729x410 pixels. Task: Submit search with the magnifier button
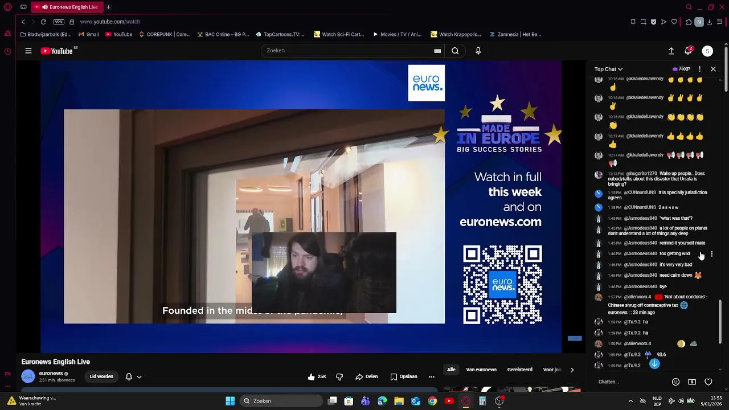[455, 51]
